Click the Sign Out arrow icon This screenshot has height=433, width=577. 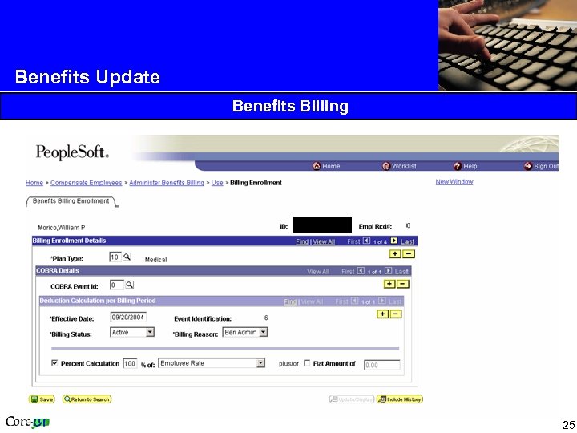(527, 166)
